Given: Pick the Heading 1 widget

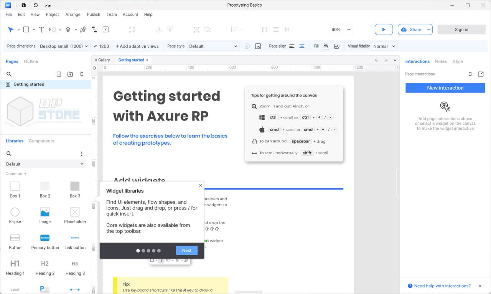Looking at the screenshot, I should (x=15, y=268).
